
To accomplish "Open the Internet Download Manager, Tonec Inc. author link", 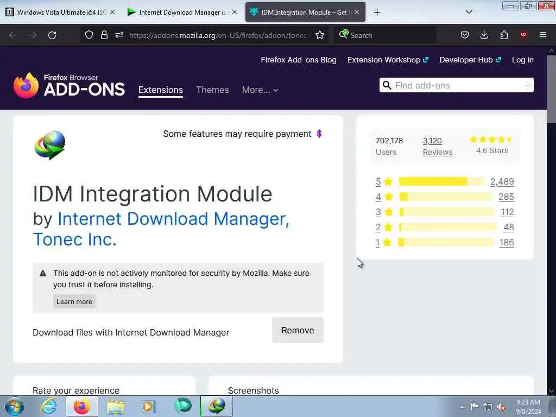I will (161, 229).
